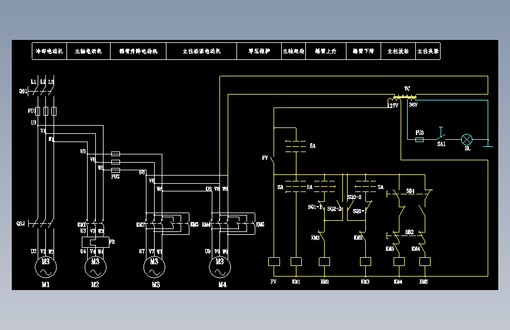Select the U9 wire label
Viewport: 510px width, 330px height.
pos(208,251)
